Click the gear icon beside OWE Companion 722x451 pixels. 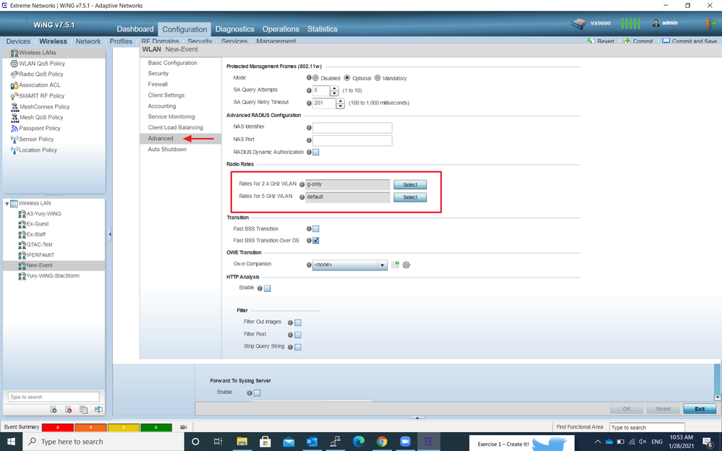(407, 265)
